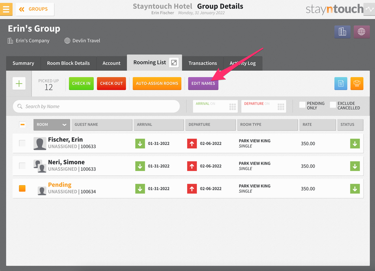The width and height of the screenshot is (375, 271).
Task: Click the green Check In button
Action: pos(81,84)
